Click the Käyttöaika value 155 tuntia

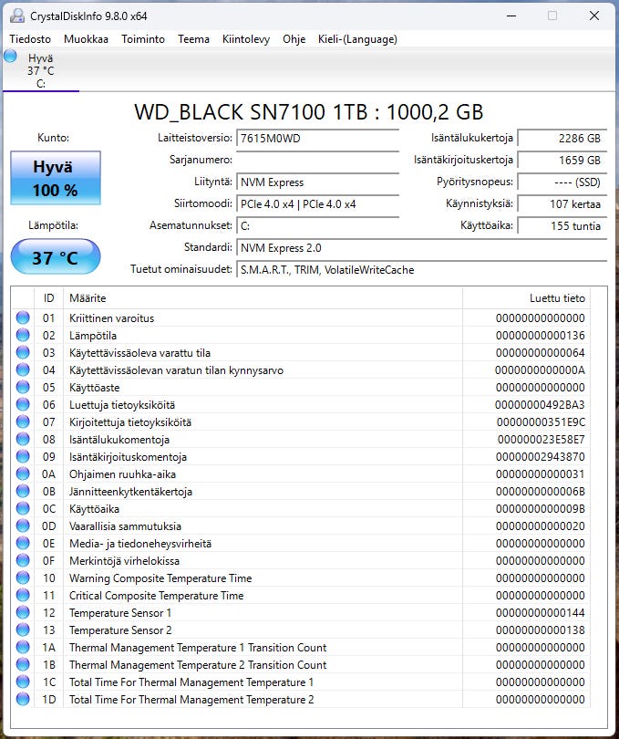click(562, 225)
